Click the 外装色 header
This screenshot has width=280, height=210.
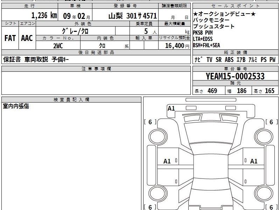click(83, 23)
